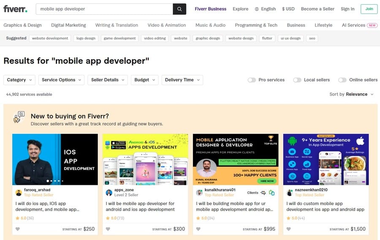
Task: Favorite the apps_zone gig heart
Action: click(x=108, y=229)
